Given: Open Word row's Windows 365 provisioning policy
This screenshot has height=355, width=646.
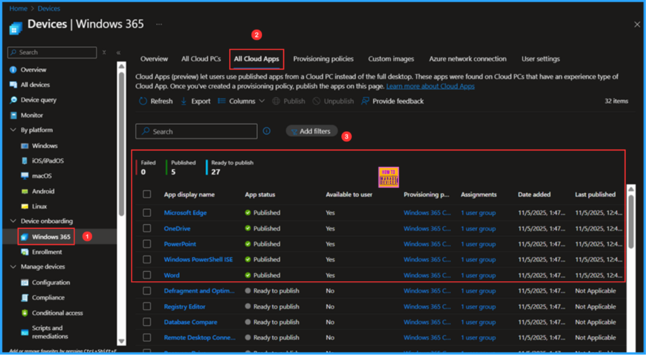Looking at the screenshot, I should pos(427,275).
